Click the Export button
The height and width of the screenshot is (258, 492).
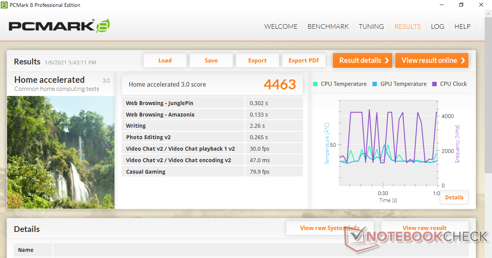tap(257, 61)
